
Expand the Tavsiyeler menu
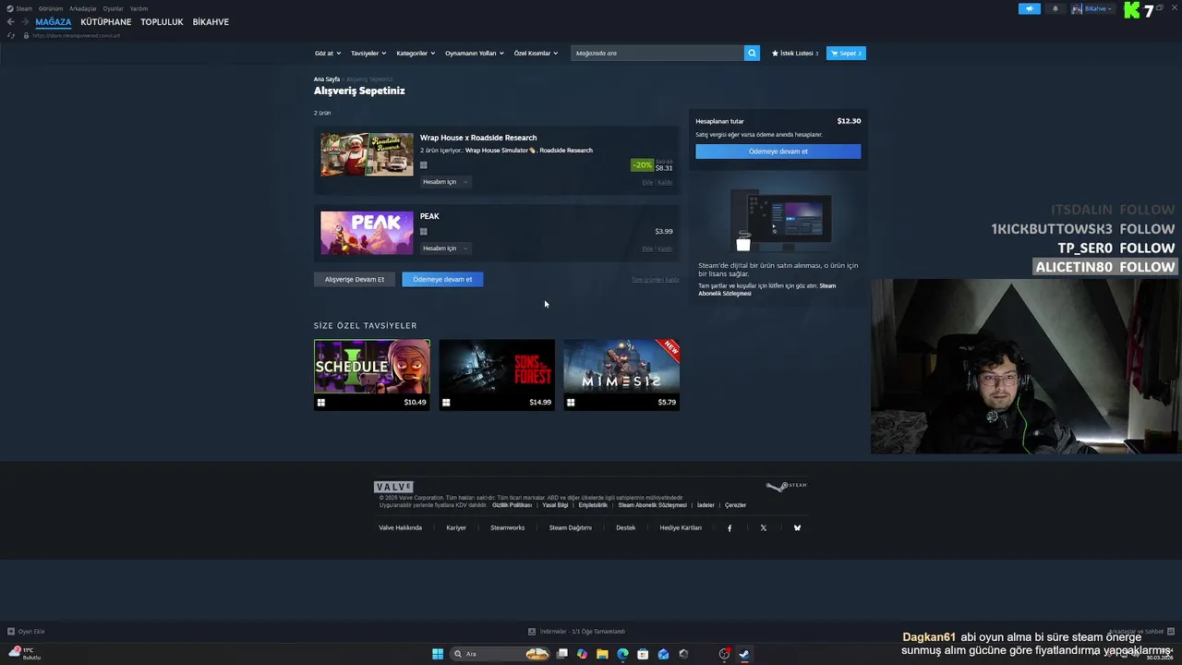point(368,54)
